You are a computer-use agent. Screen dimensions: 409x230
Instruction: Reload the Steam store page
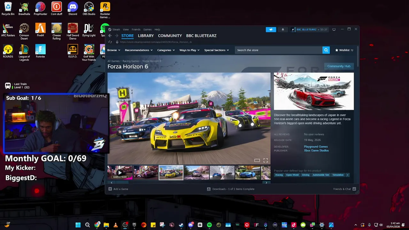110,42
